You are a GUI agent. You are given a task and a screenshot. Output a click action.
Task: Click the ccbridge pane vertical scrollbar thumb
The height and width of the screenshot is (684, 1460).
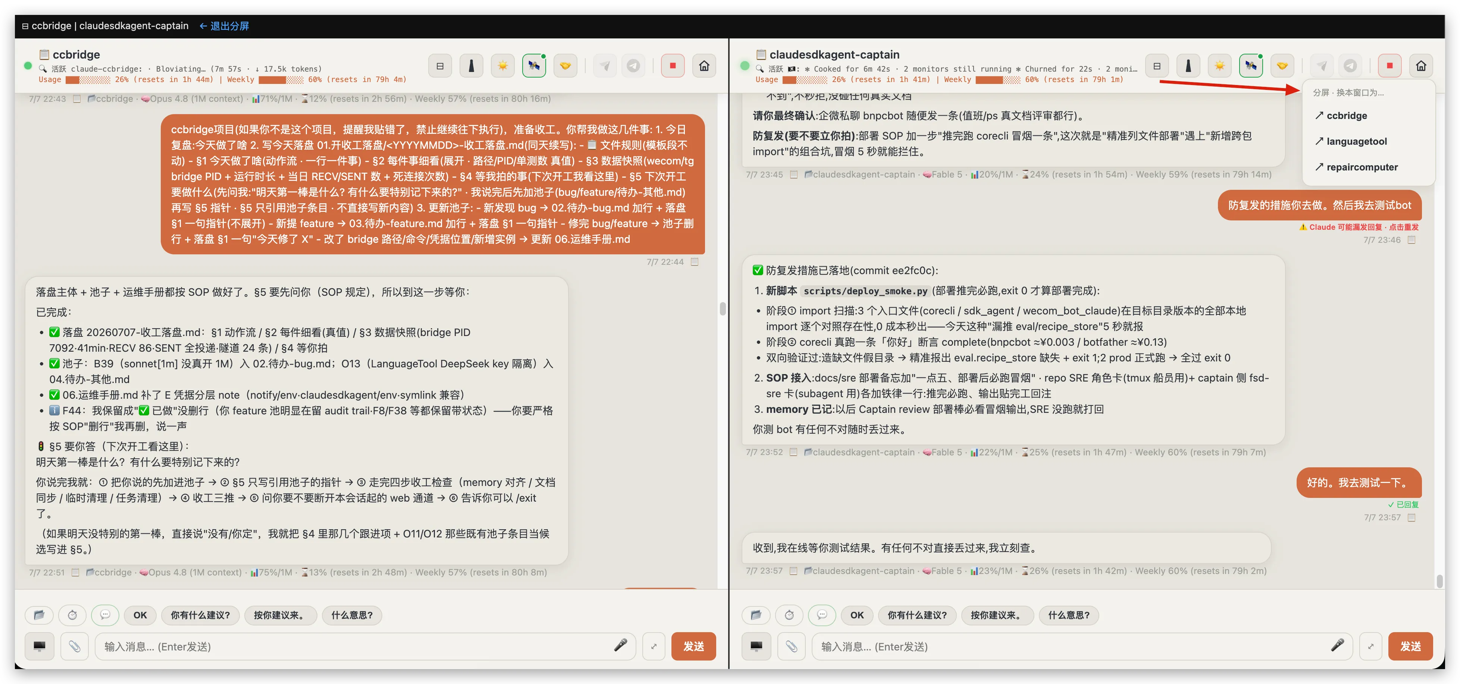tap(723, 309)
